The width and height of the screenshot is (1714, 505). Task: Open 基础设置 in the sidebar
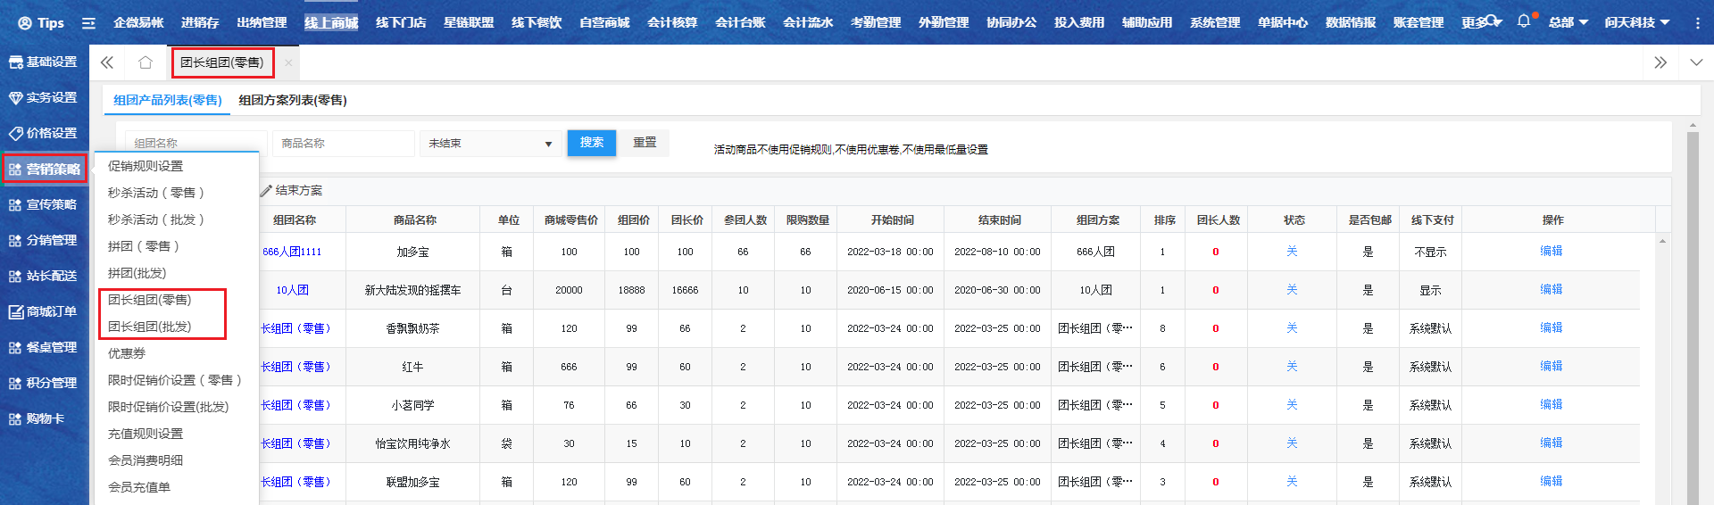click(x=44, y=62)
